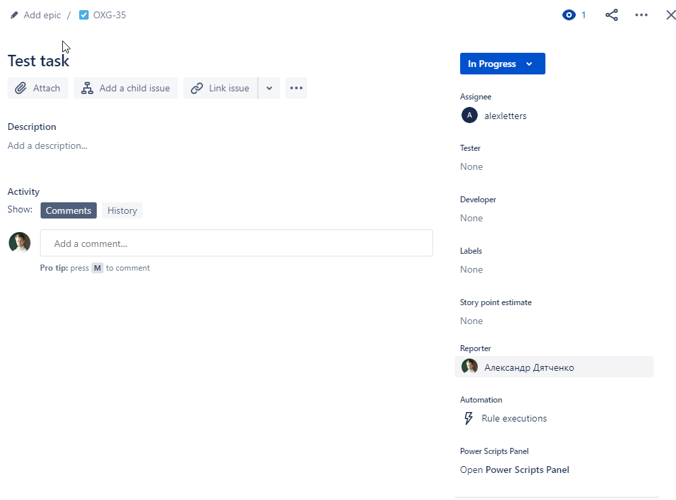
Task: Change the Reporter Александр Дятченко
Action: 554,367
